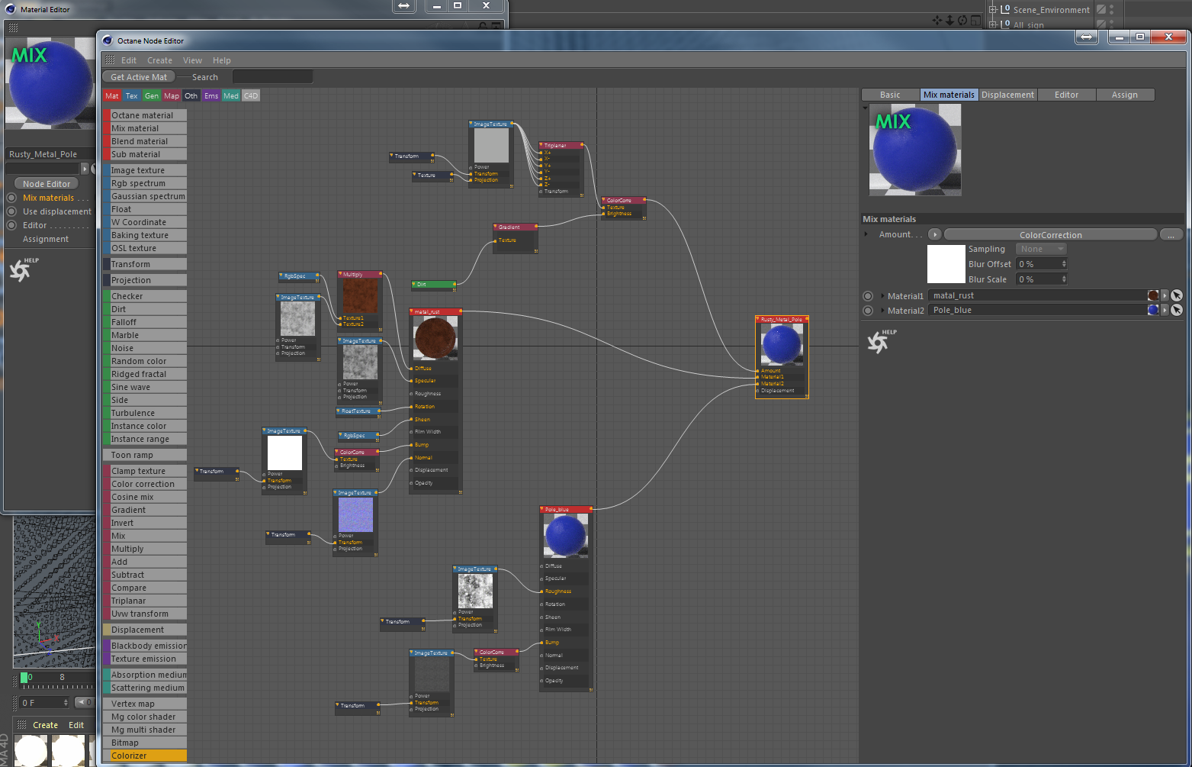Enable the Editor radio option
Screen dimensions: 1192x767
click(x=12, y=224)
